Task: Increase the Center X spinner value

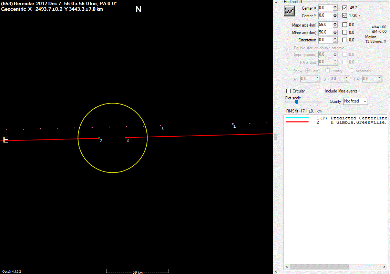Action: [x=335, y=6]
